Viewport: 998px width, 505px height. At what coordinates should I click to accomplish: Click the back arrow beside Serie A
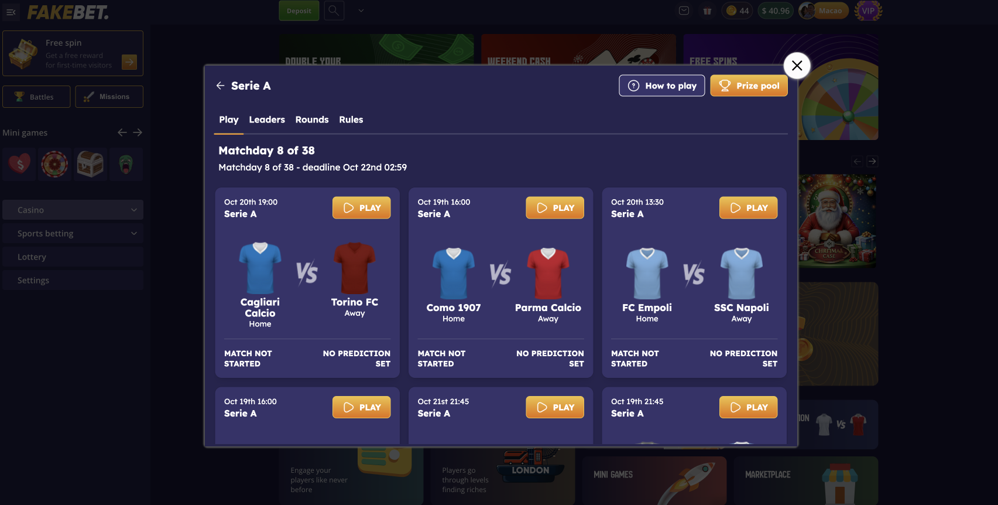pyautogui.click(x=221, y=86)
